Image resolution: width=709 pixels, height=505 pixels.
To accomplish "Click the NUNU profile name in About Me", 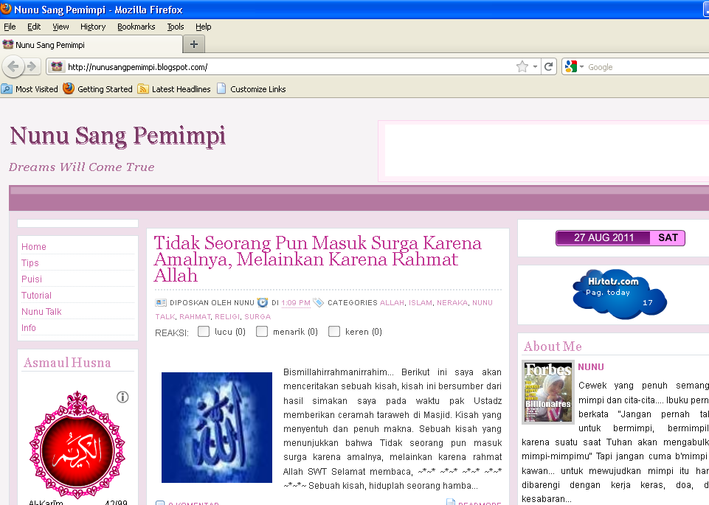I will tap(590, 367).
